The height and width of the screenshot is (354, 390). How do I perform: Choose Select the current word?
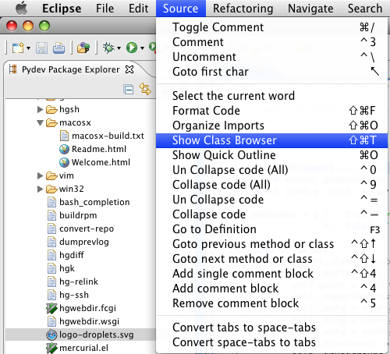pyautogui.click(x=271, y=96)
